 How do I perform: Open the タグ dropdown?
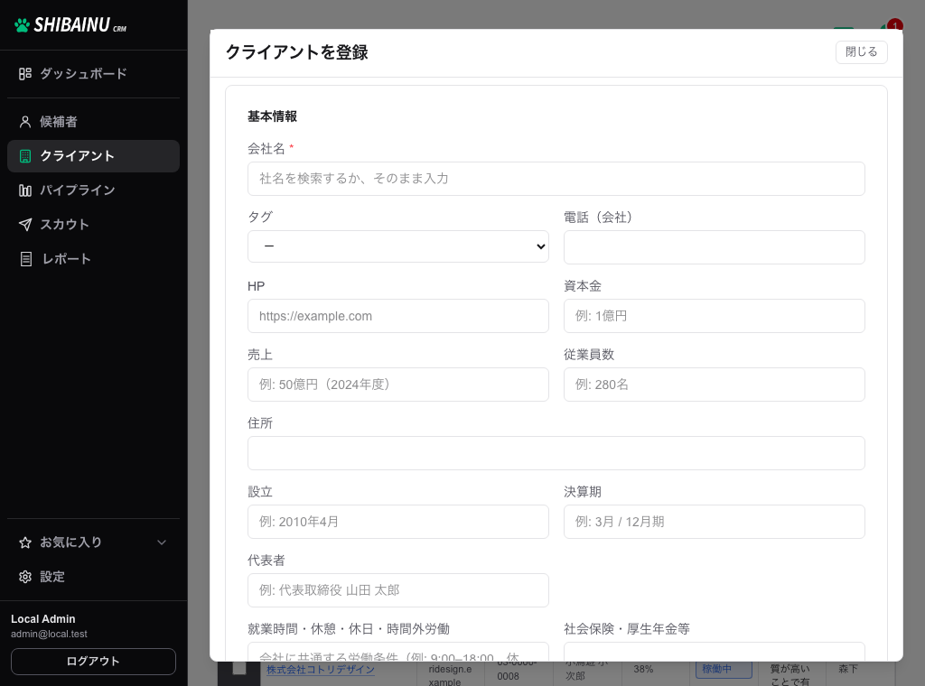pos(398,246)
